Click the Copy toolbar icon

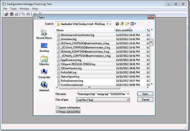pos(23,14)
